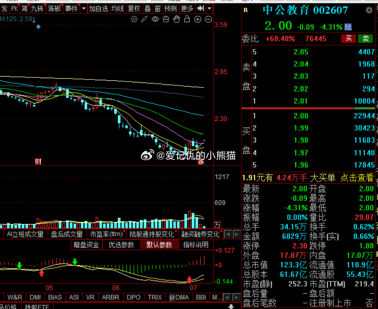Expand 更多 more options

pyautogui.click(x=187, y=9)
